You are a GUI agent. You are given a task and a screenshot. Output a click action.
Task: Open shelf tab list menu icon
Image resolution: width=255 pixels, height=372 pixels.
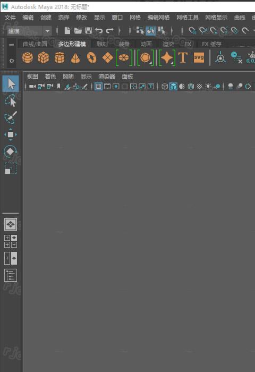11,45
